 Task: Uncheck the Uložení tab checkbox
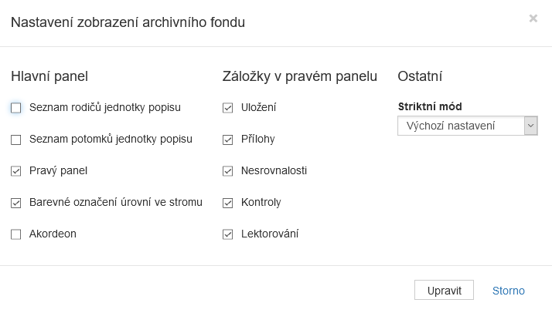tap(227, 108)
